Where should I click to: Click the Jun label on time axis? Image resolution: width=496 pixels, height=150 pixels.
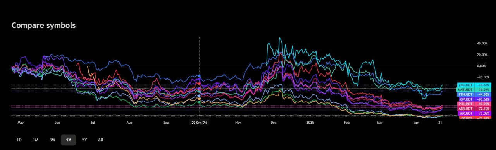click(57, 123)
